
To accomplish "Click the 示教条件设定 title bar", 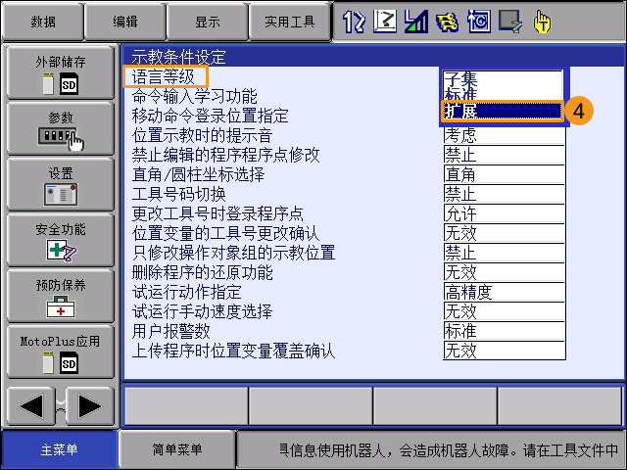I will click(x=373, y=57).
